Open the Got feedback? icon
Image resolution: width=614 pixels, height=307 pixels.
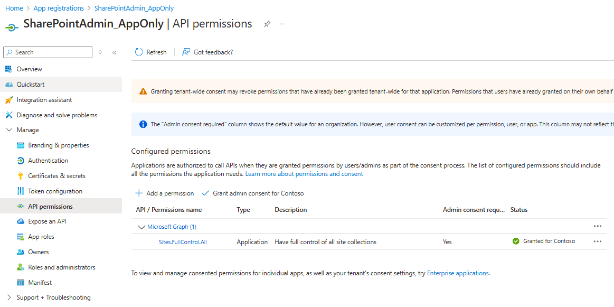click(x=185, y=52)
